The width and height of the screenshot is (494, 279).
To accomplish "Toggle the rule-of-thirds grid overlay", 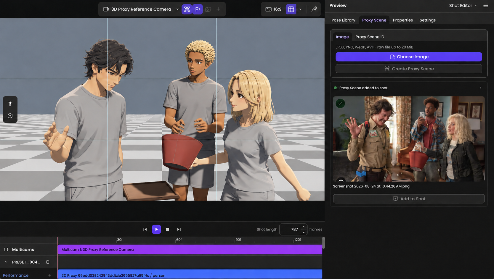I will 291,9.
